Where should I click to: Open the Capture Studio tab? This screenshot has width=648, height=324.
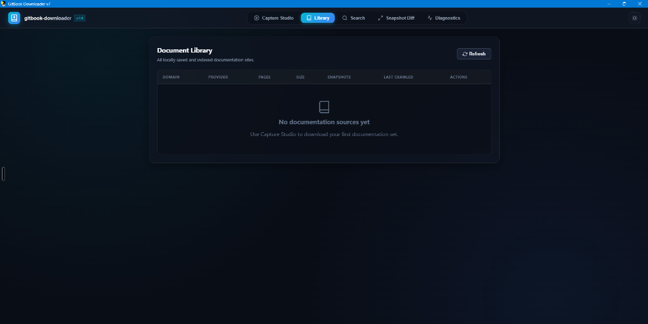(x=273, y=18)
